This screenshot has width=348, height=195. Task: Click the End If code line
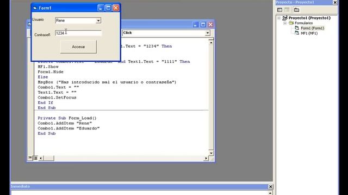46,102
